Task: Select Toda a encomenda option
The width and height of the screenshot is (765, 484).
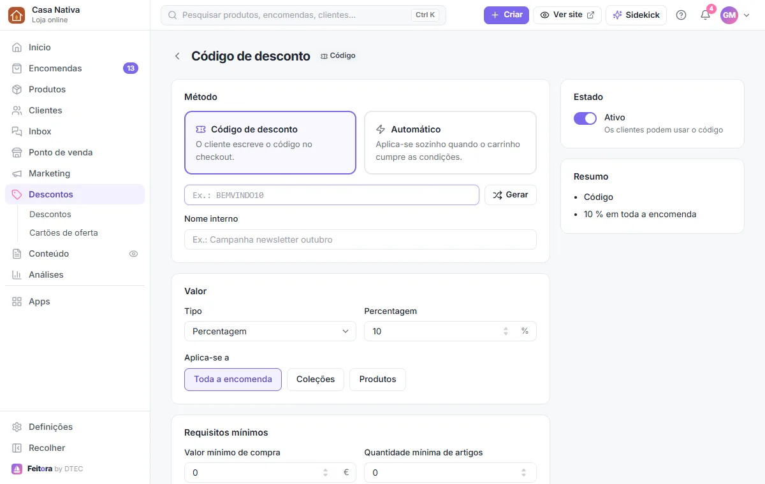Action: point(233,379)
